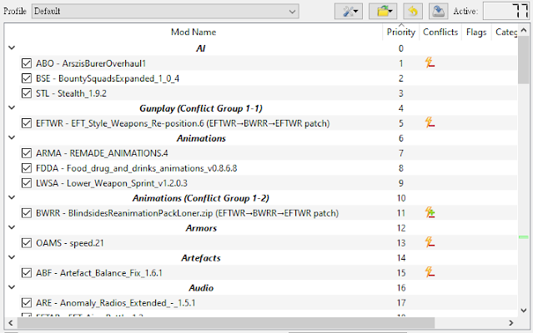Select the Artefacts separator title

201,258
